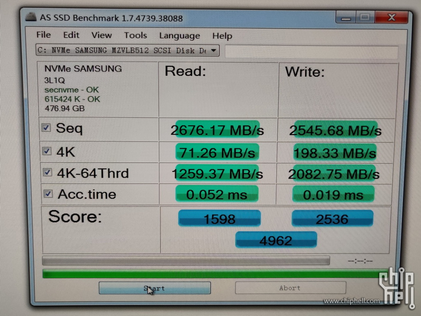
Task: Select the 4K-64Thrd read result 1259.37 MB/s
Action: click(x=217, y=174)
